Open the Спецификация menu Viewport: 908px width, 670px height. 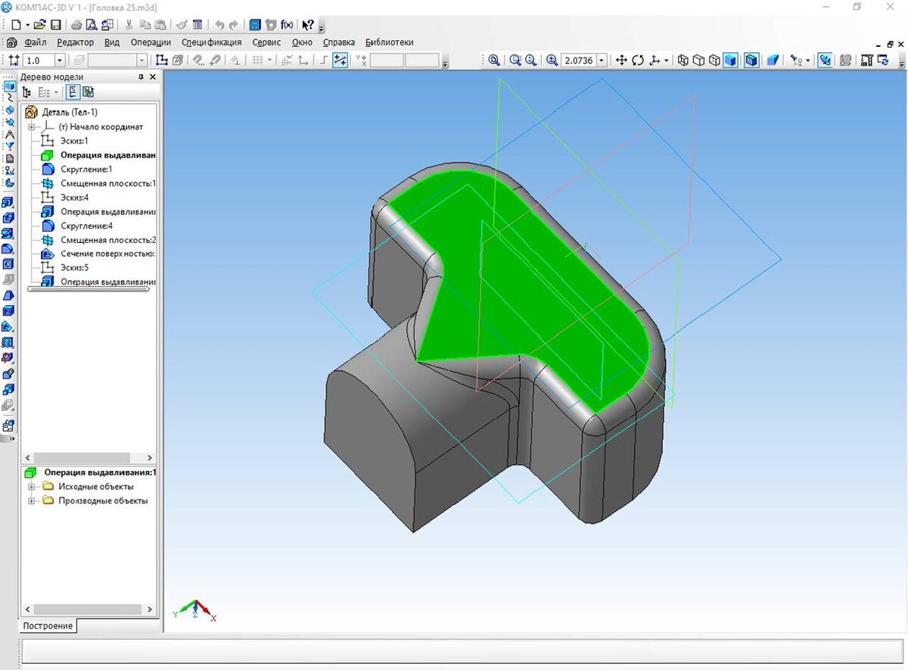212,42
